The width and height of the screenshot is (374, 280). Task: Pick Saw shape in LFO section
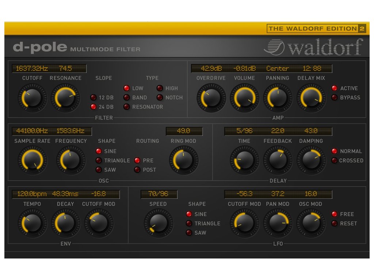pyautogui.click(x=189, y=233)
